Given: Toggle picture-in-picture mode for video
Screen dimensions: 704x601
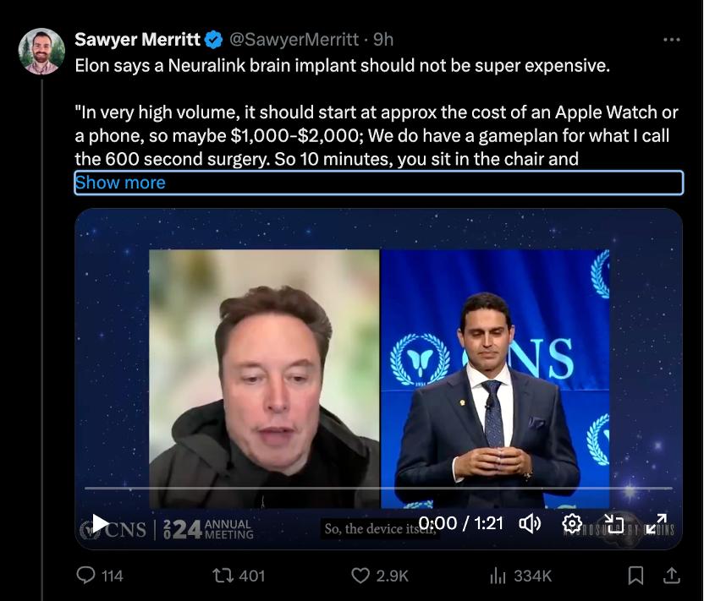Looking at the screenshot, I should coord(614,524).
